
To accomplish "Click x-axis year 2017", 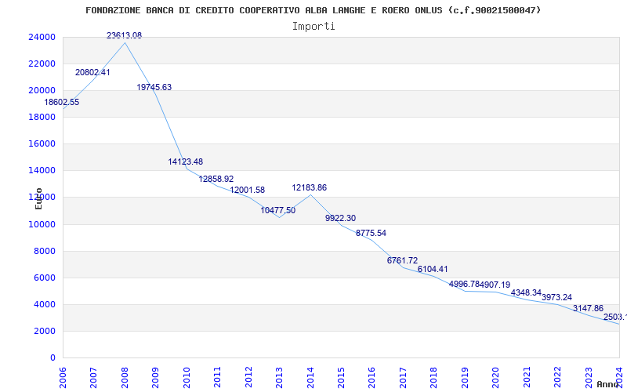I will 403,378.
